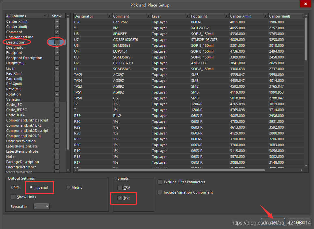The image size is (314, 229).
Task: Sort table by Center-Y(mil) header
Action: [x=286, y=16]
